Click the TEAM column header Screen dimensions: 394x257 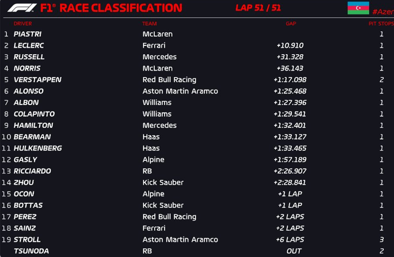pyautogui.click(x=149, y=24)
